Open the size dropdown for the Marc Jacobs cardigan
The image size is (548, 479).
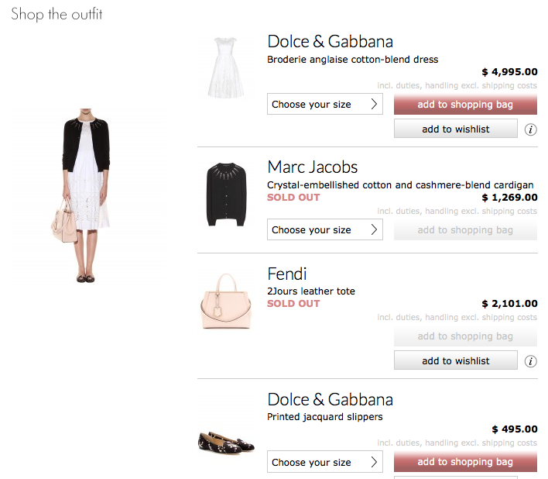point(324,229)
